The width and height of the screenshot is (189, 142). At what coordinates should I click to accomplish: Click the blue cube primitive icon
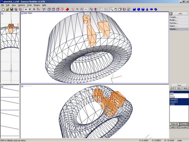(134, 9)
